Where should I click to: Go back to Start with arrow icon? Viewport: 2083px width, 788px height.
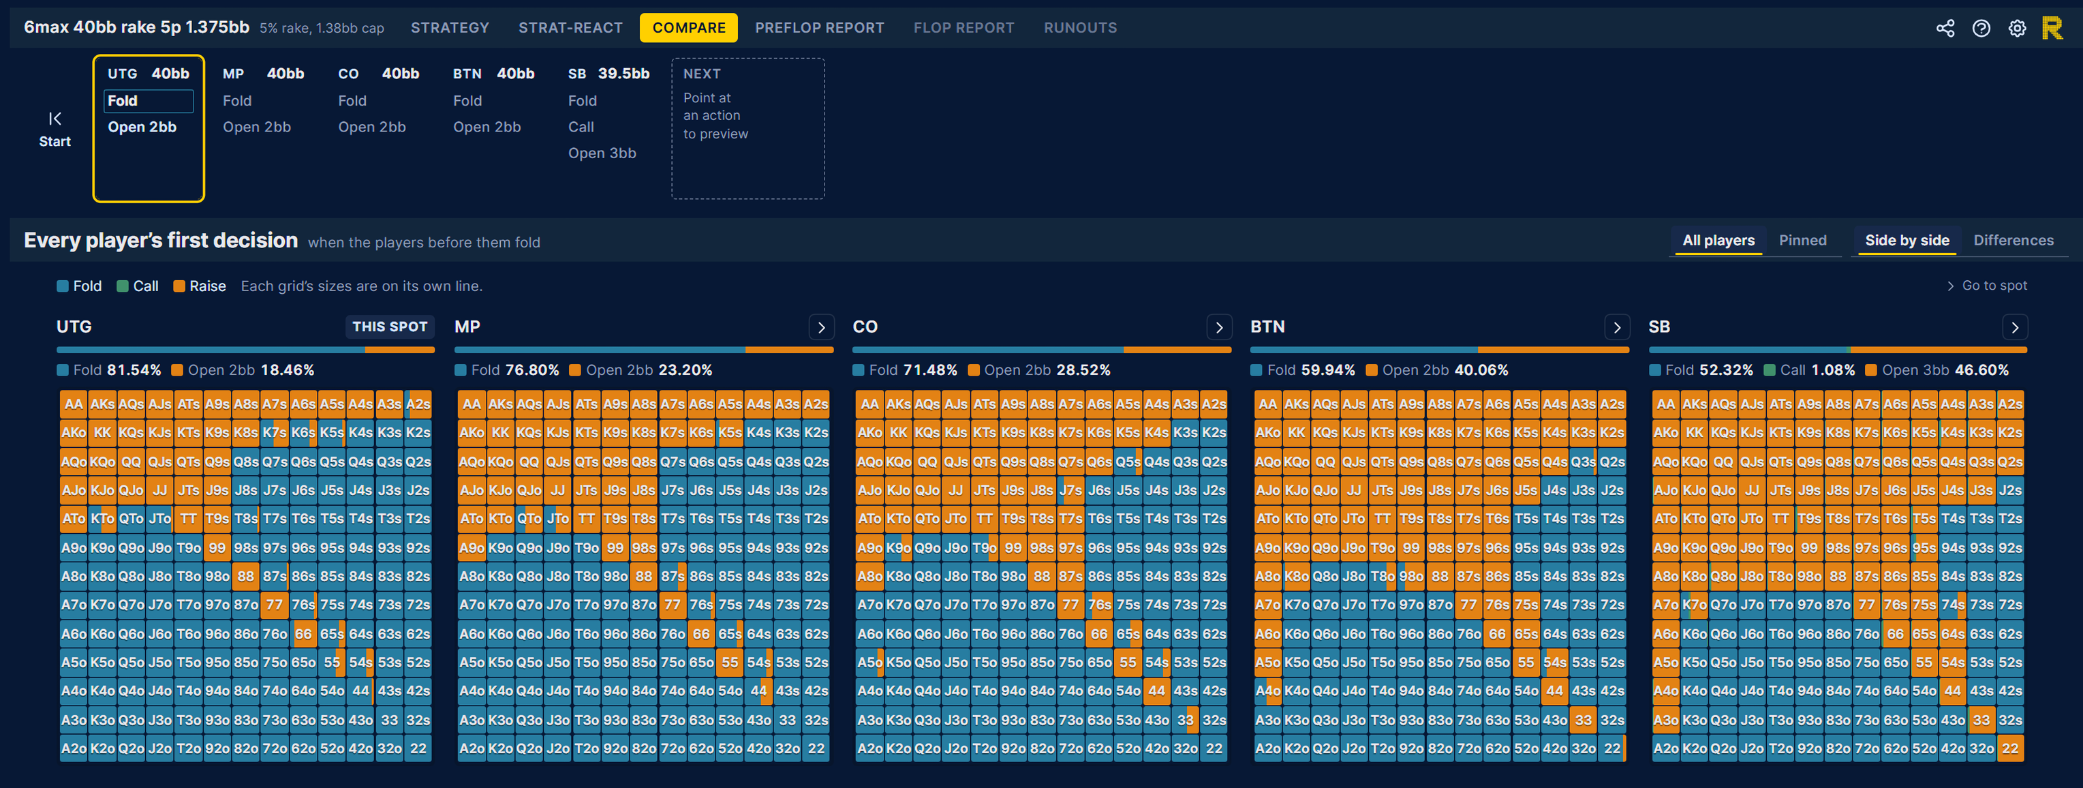point(55,130)
